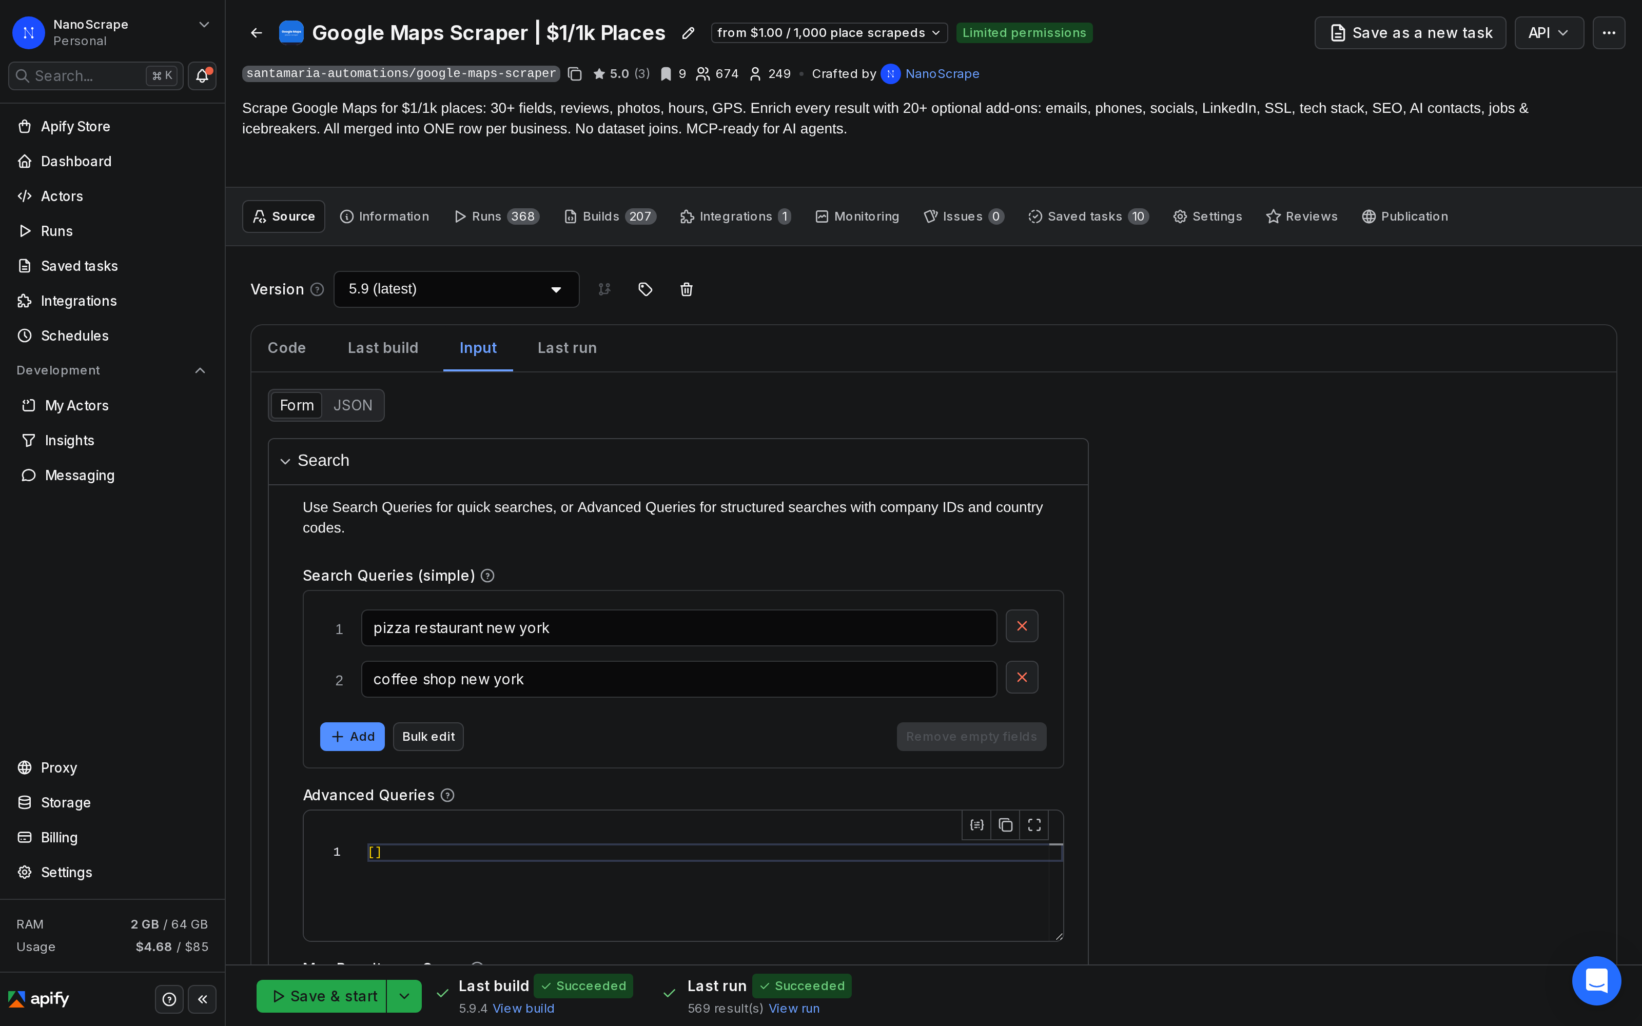
Task: Open the Saved tasks 10 tab
Action: click(1088, 216)
